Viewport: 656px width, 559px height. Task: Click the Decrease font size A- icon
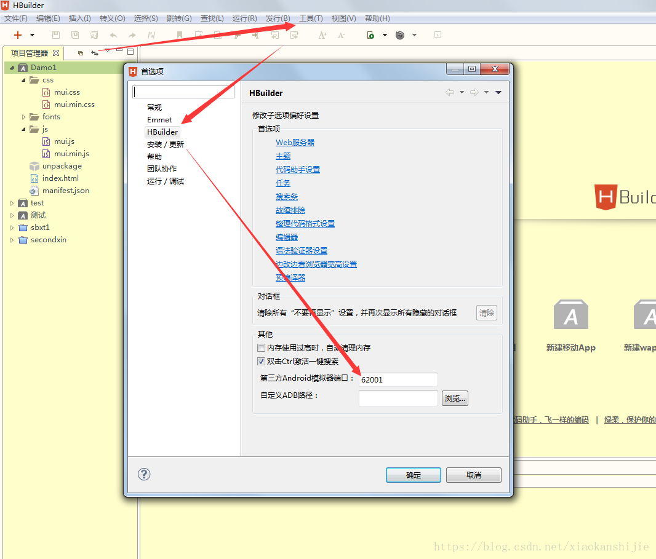tap(341, 35)
